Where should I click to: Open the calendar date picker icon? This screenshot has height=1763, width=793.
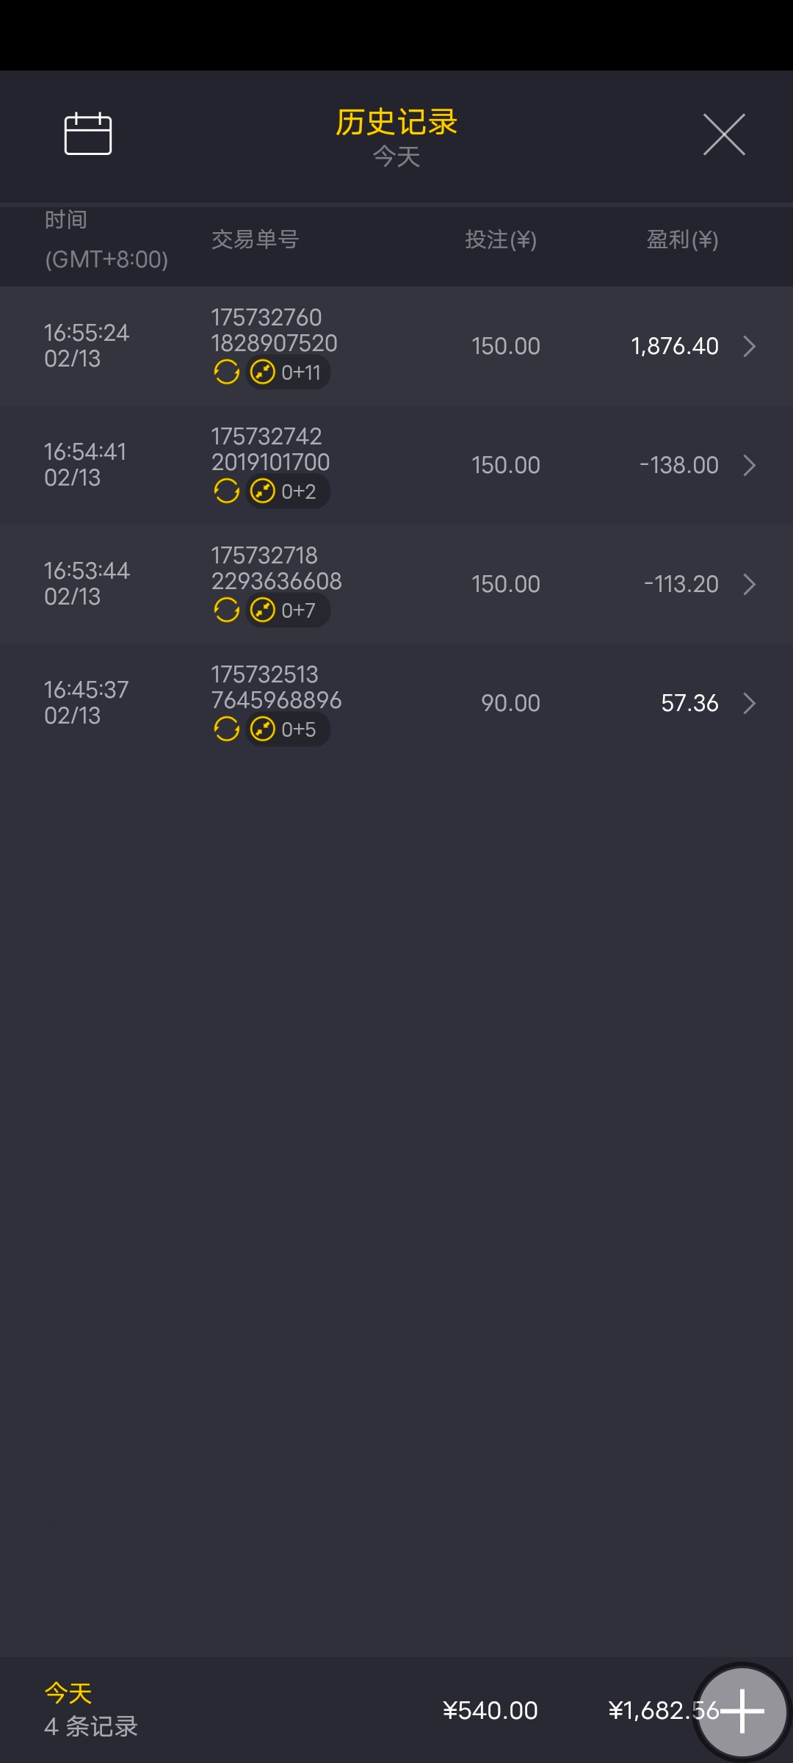88,134
